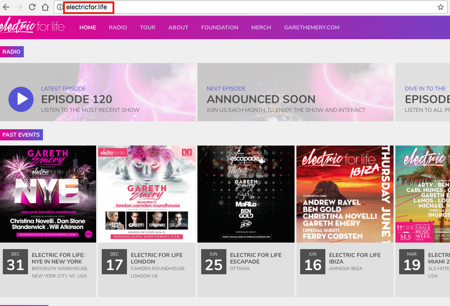Screen dimensions: 450x306
Task: Click OTTAWA location text
Action: pos(240,269)
